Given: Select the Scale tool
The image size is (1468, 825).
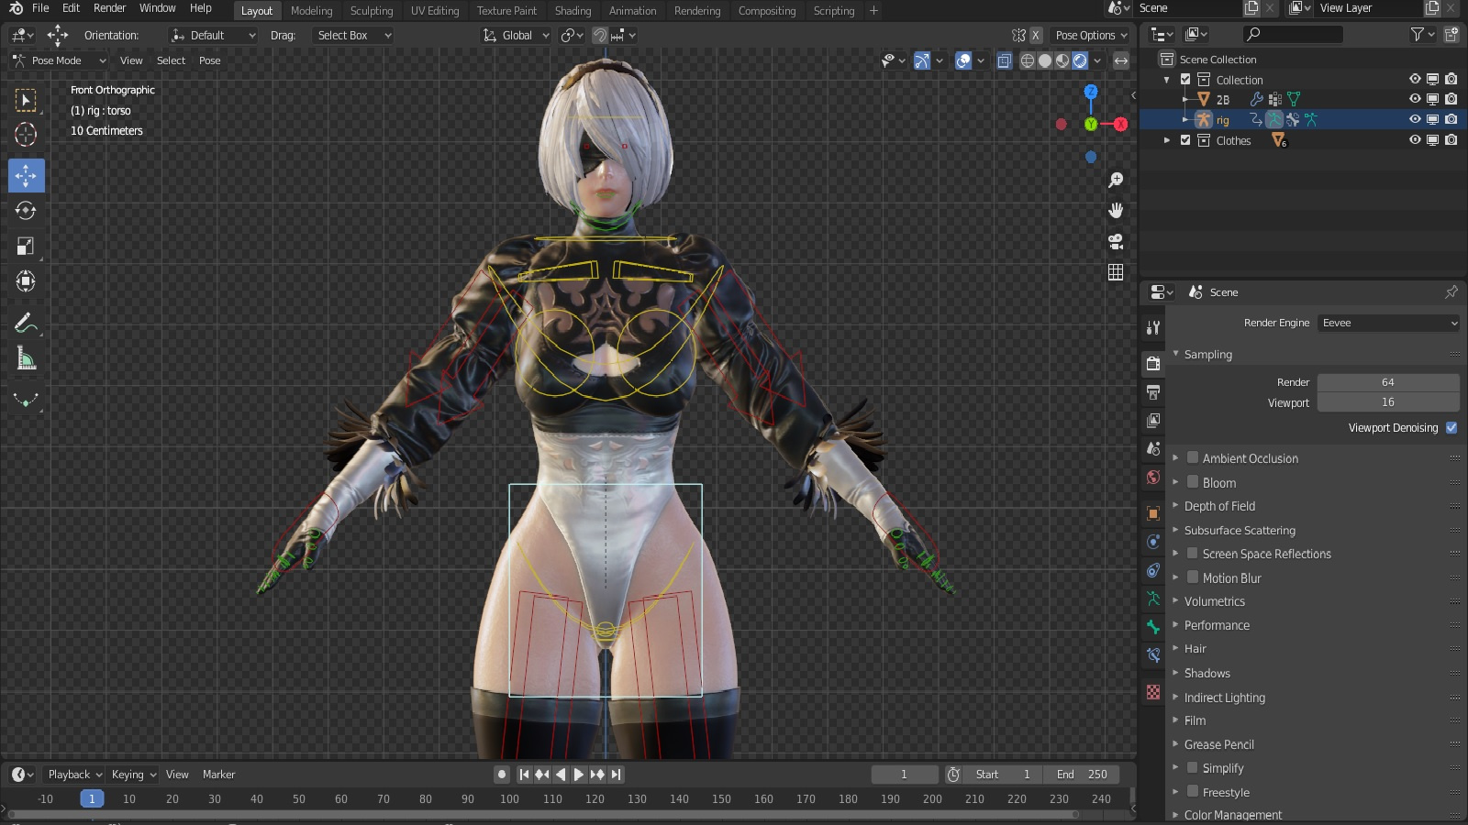Looking at the screenshot, I should [26, 246].
